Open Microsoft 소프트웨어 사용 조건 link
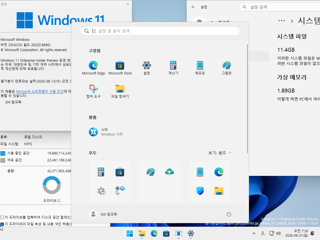The image size is (320, 240). (40, 91)
